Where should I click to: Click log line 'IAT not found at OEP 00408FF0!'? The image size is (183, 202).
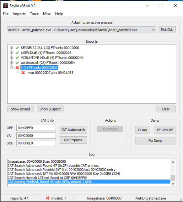click(x=48, y=178)
